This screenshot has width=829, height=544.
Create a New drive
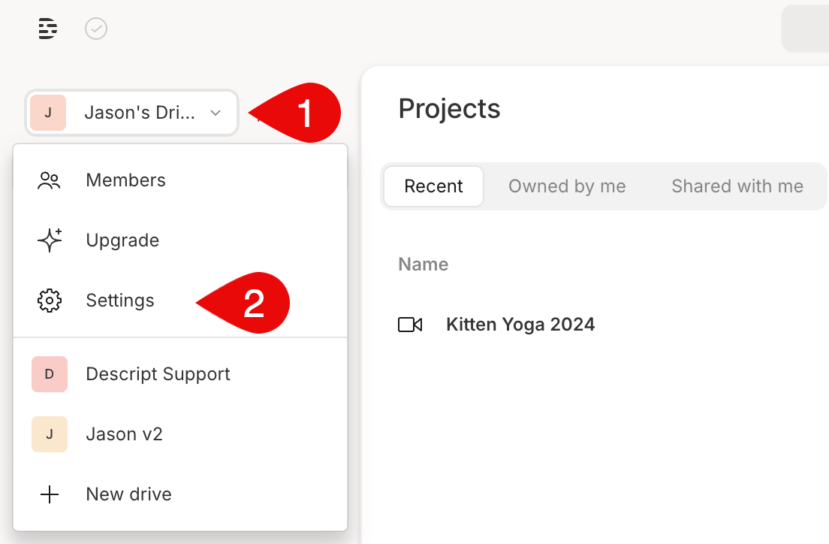click(x=180, y=494)
